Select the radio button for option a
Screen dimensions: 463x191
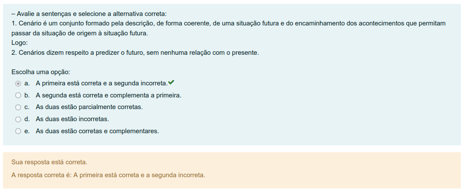coord(18,83)
